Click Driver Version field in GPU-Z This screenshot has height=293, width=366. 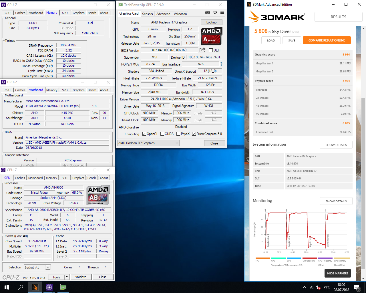pyautogui.click(x=181, y=99)
